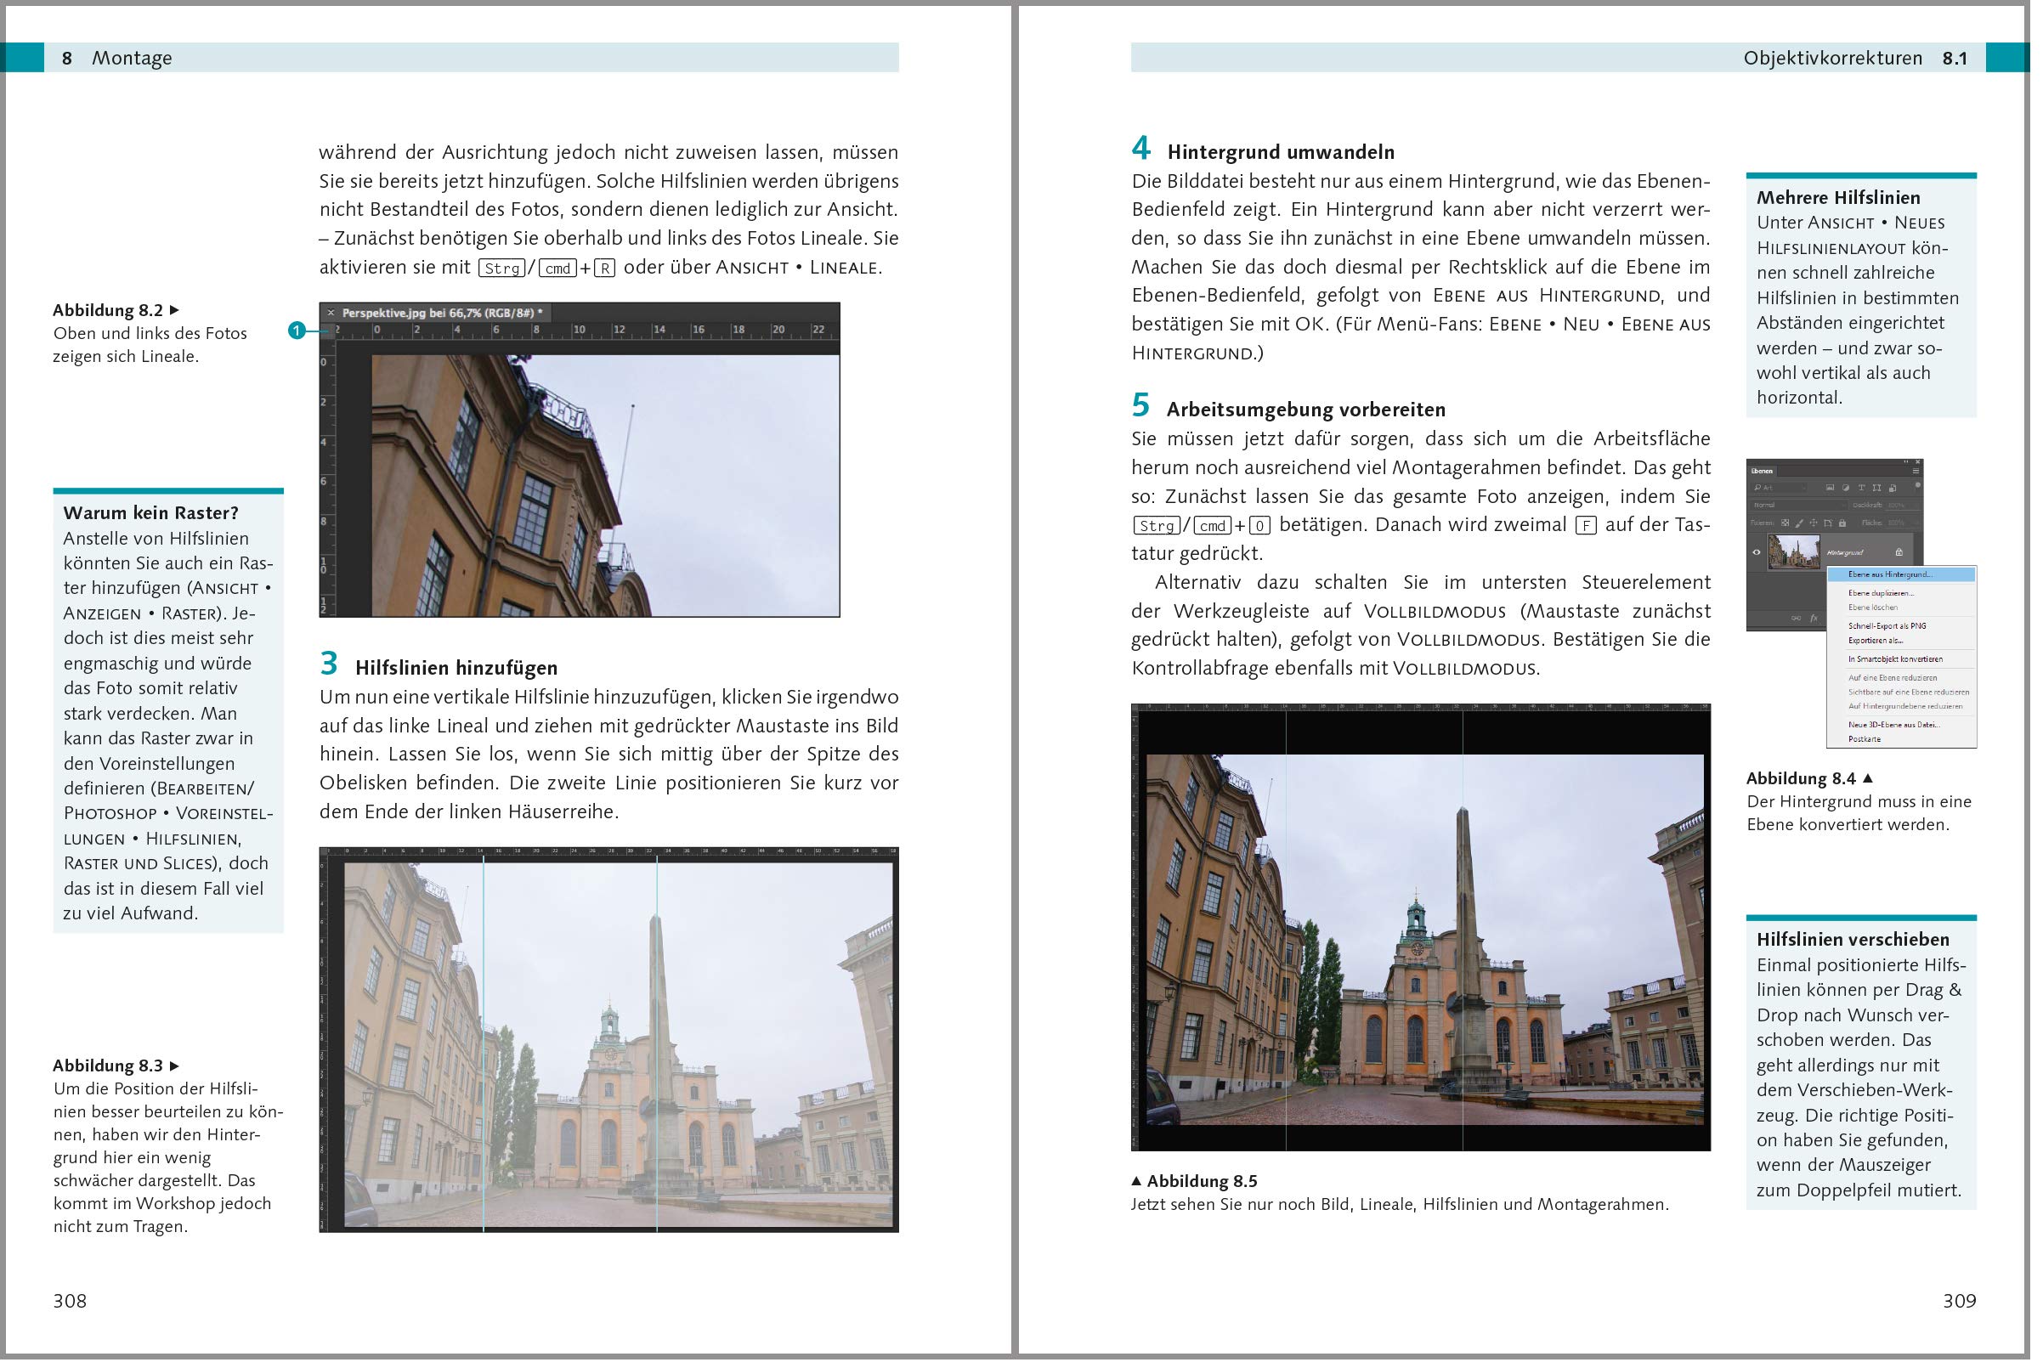2043x1368 pixels.
Task: Click the Hintergrund layer thumbnail
Action: pyautogui.click(x=1795, y=553)
